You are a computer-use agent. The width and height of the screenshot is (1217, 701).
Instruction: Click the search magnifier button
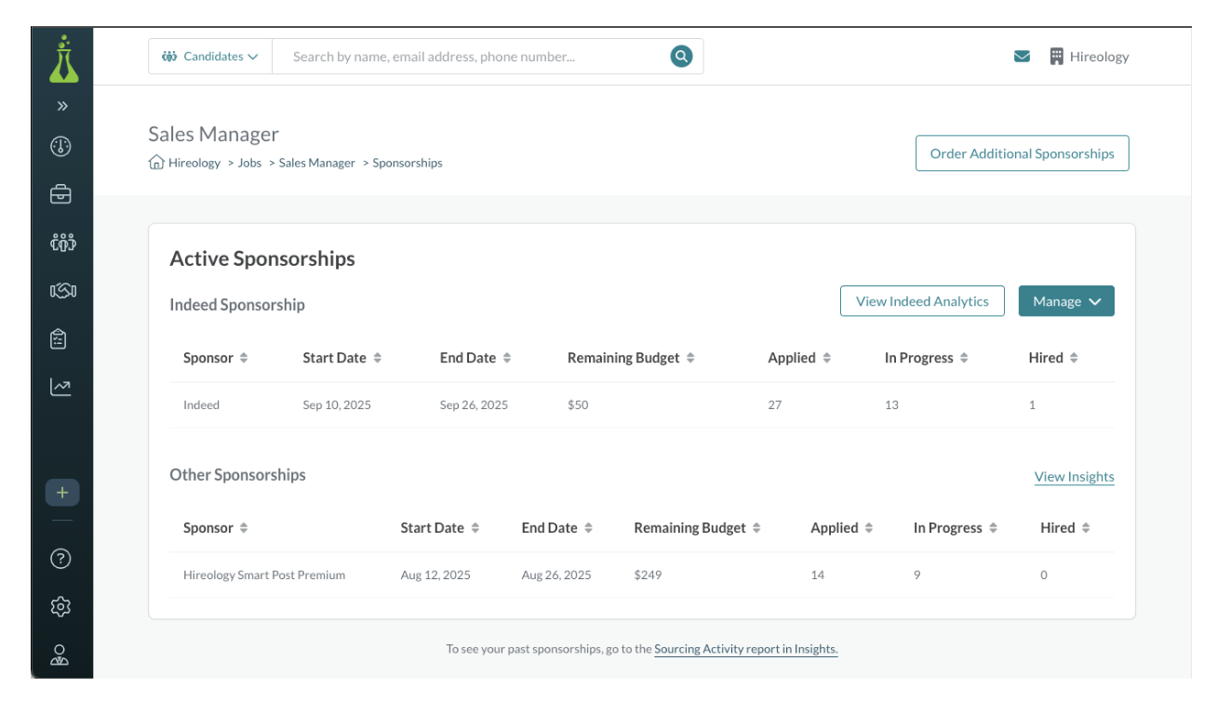coord(682,57)
